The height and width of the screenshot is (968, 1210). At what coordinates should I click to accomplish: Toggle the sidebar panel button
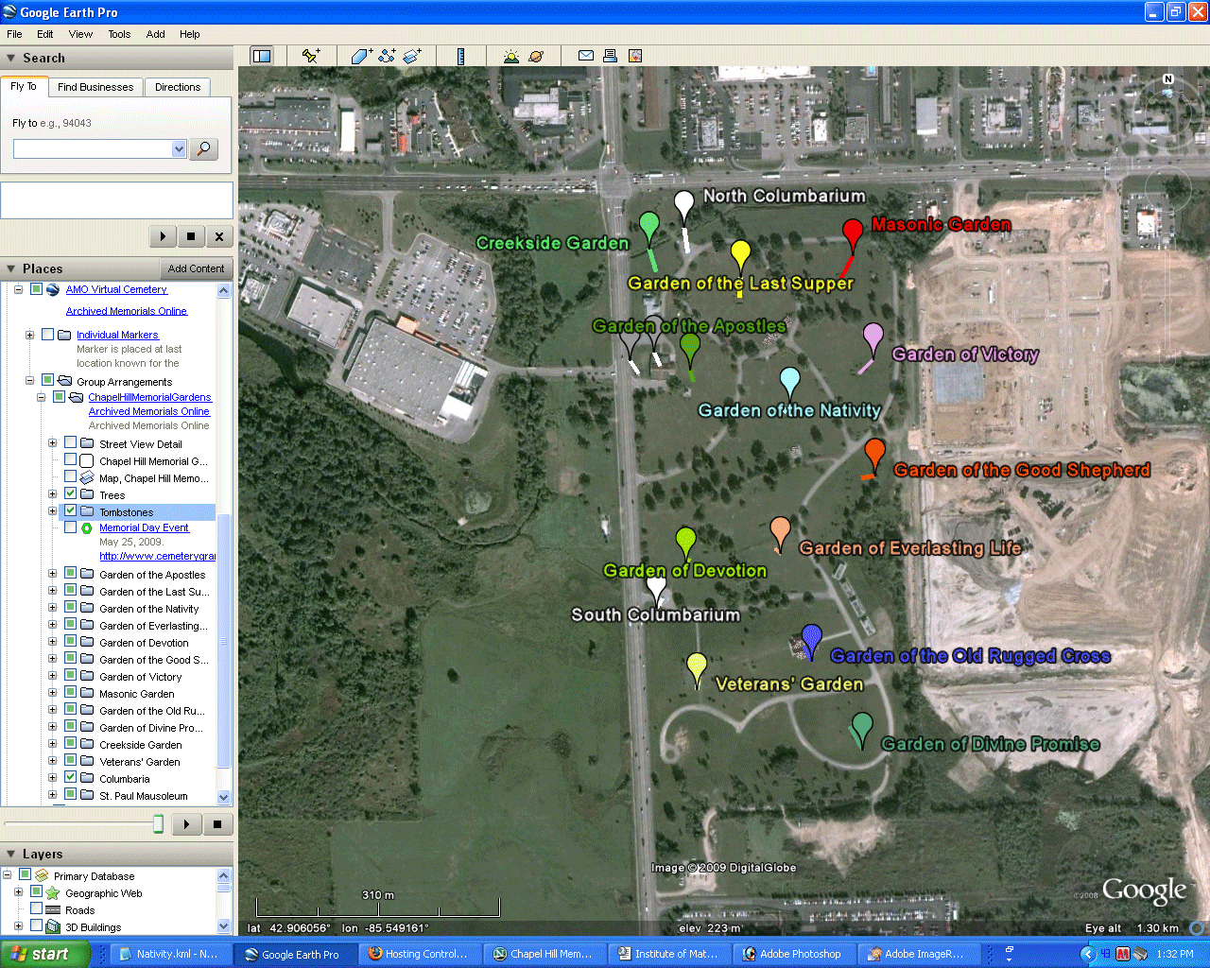[x=262, y=57]
